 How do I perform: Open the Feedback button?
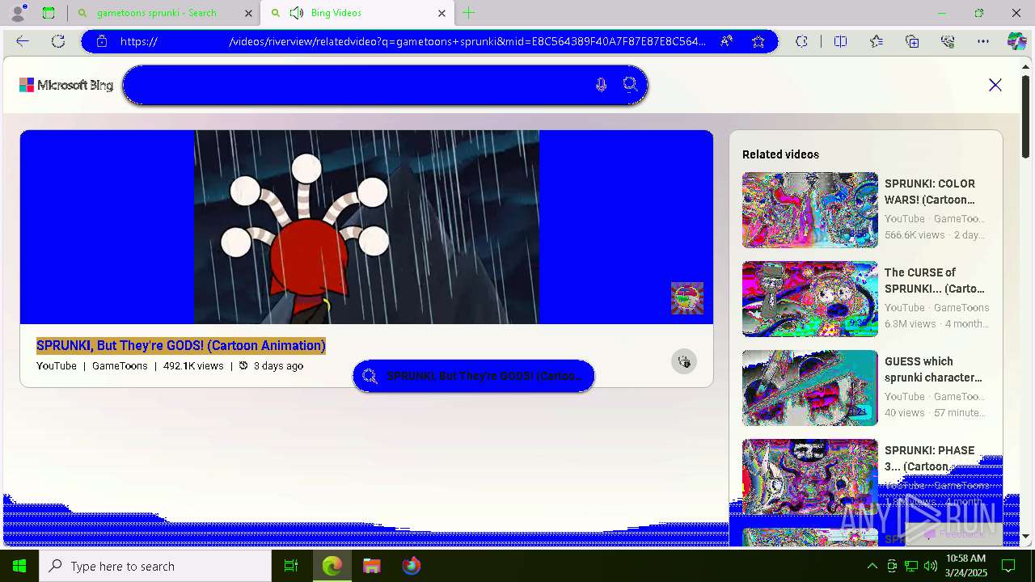pos(954,534)
